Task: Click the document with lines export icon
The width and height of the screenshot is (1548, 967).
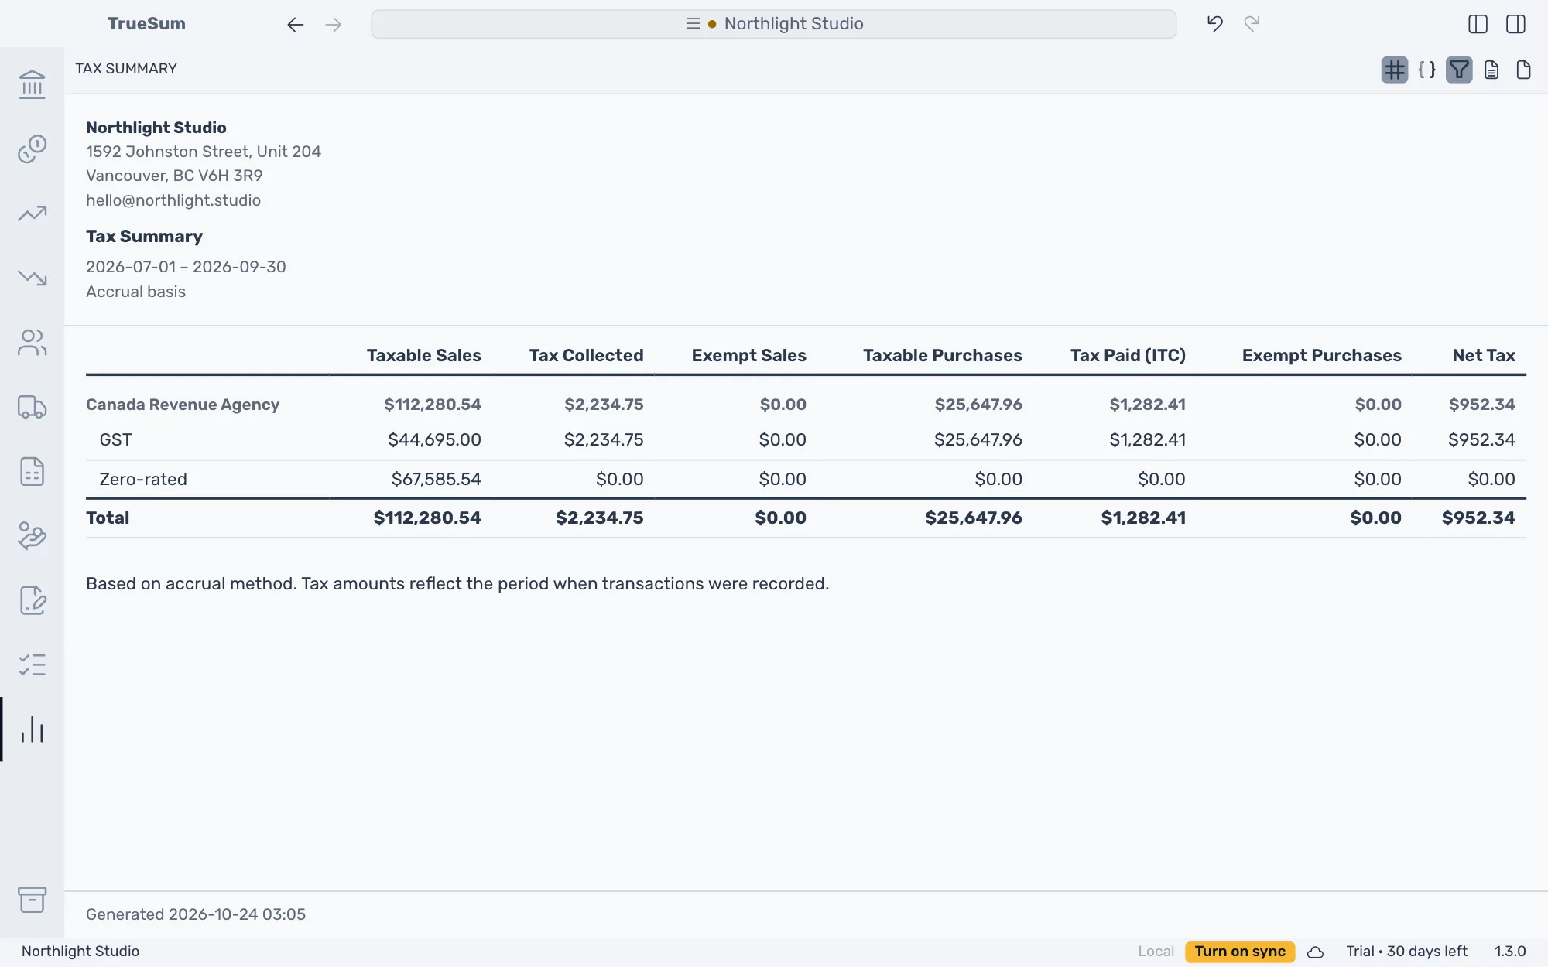Action: [x=1491, y=70]
